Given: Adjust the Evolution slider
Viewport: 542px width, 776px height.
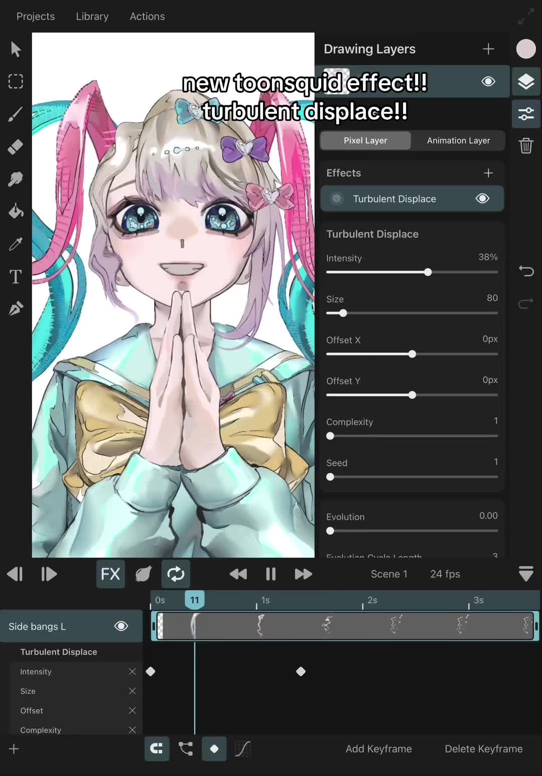Looking at the screenshot, I should tap(330, 531).
